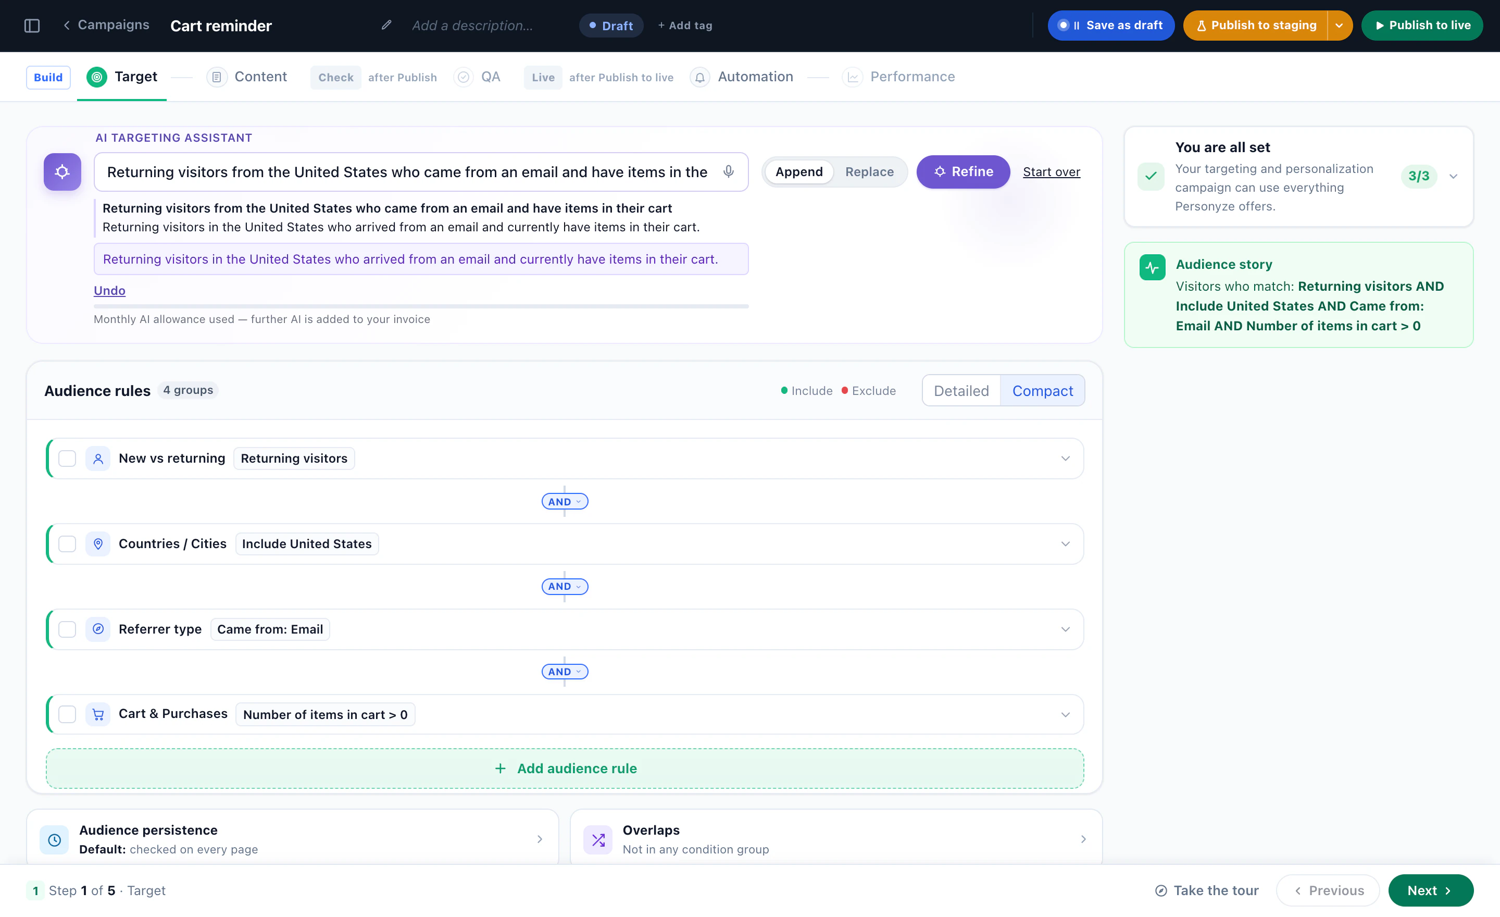The height and width of the screenshot is (917, 1500).
Task: Click the pencil edit name icon
Action: (386, 25)
